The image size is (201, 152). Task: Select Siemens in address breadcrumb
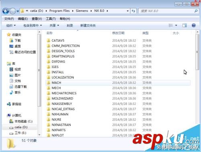(82, 11)
